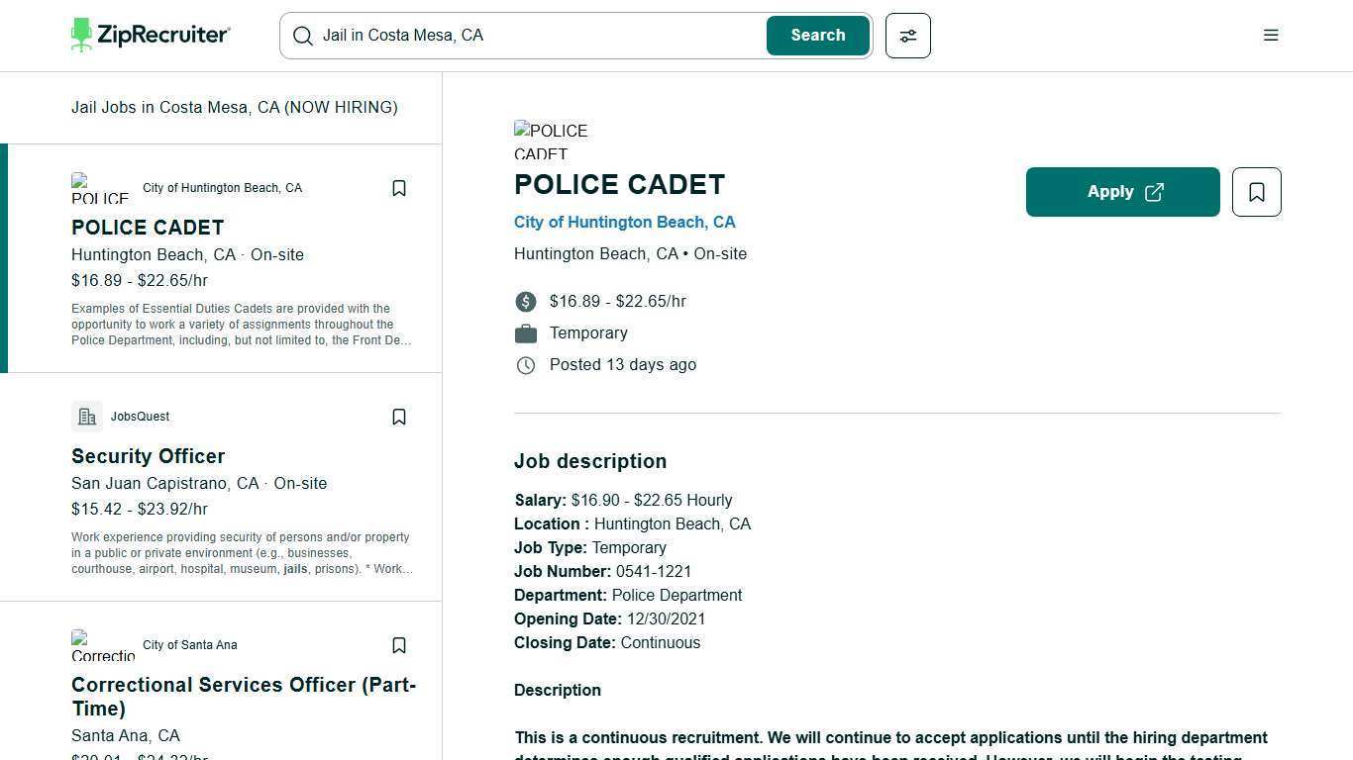Click the clock posted-date icon

tap(526, 365)
